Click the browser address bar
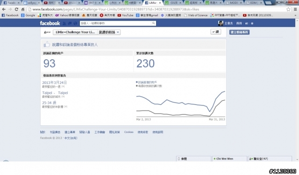The image size is (299, 175). (157, 9)
